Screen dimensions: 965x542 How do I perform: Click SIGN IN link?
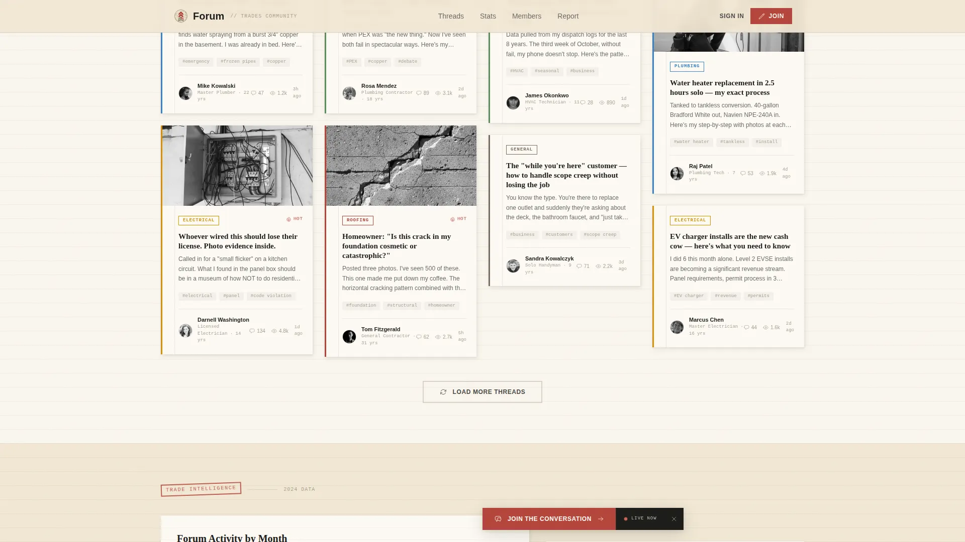731,16
